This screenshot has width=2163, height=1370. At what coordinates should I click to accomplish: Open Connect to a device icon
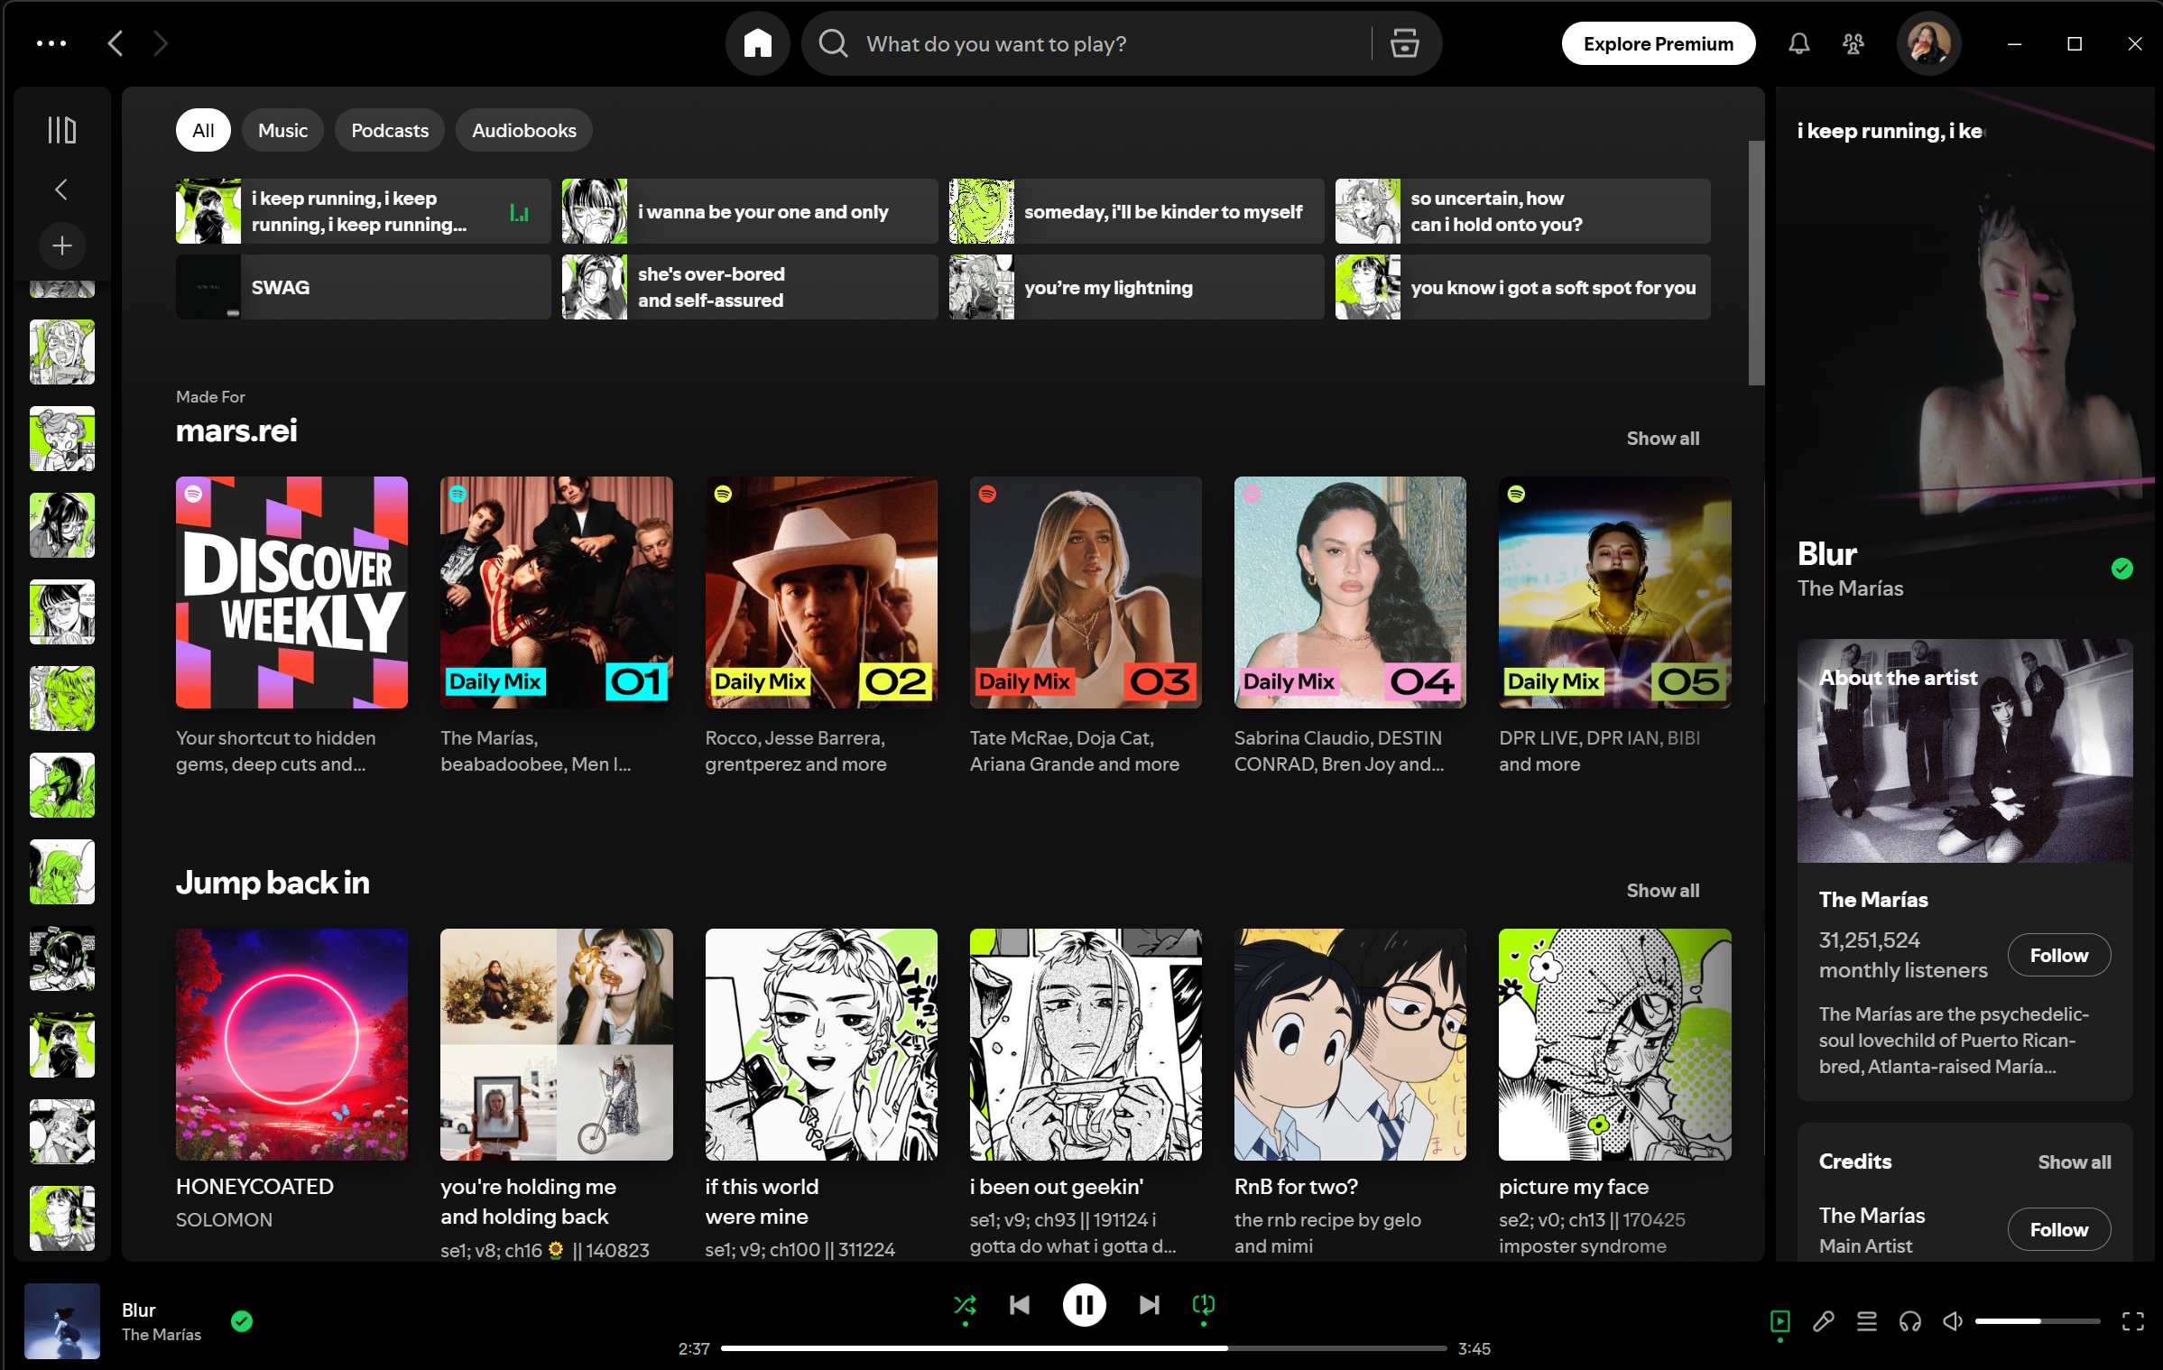pos(1909,1321)
